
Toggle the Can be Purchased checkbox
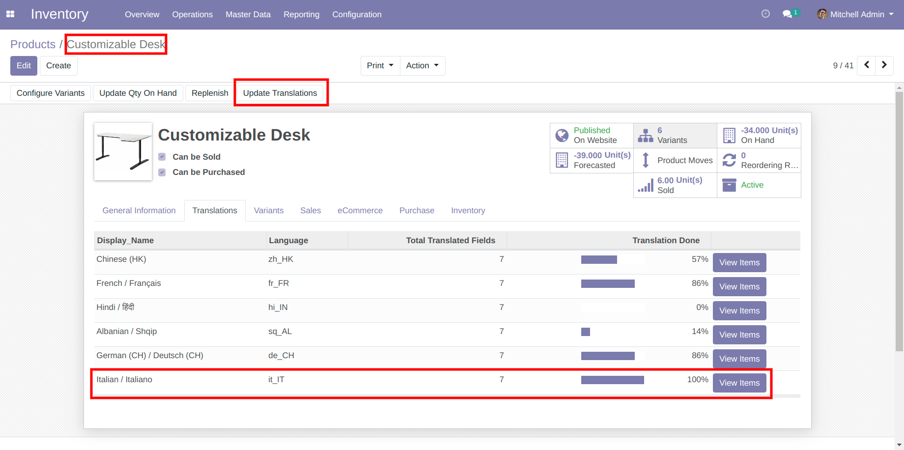coord(162,172)
